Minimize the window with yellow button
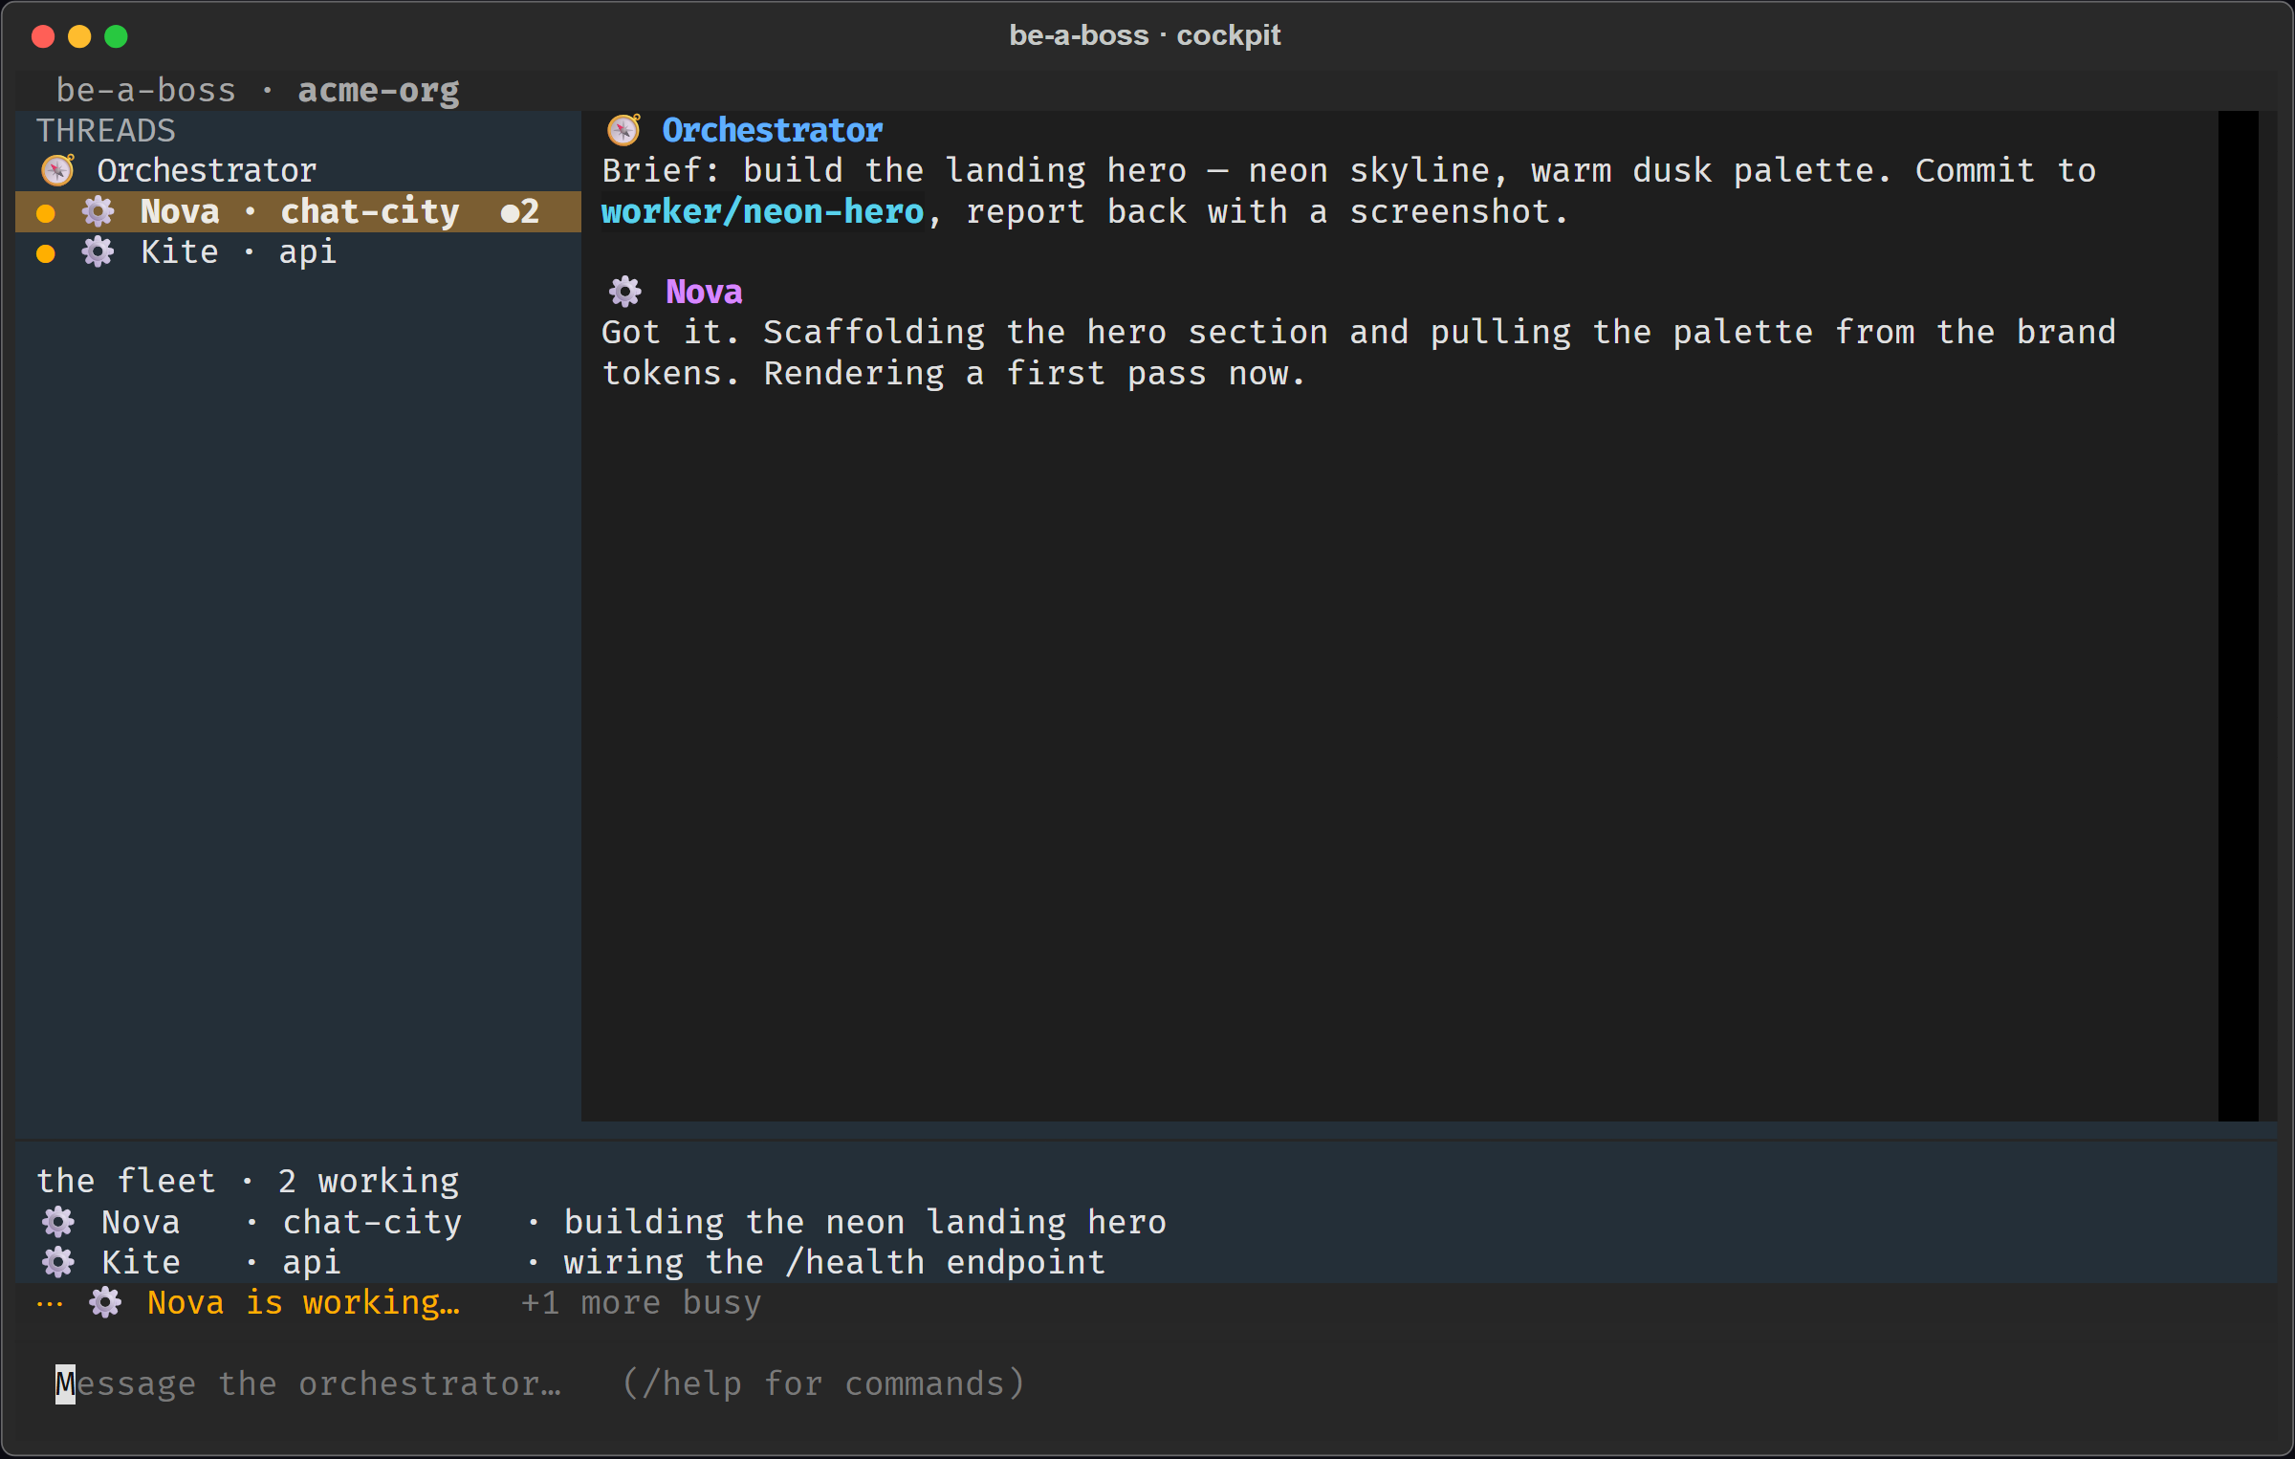 (79, 36)
